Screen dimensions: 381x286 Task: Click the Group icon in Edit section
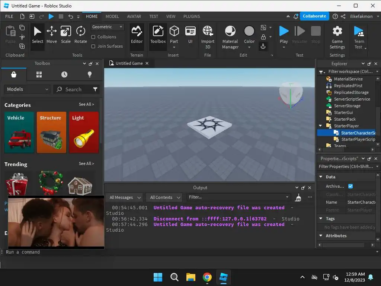[x=263, y=28]
